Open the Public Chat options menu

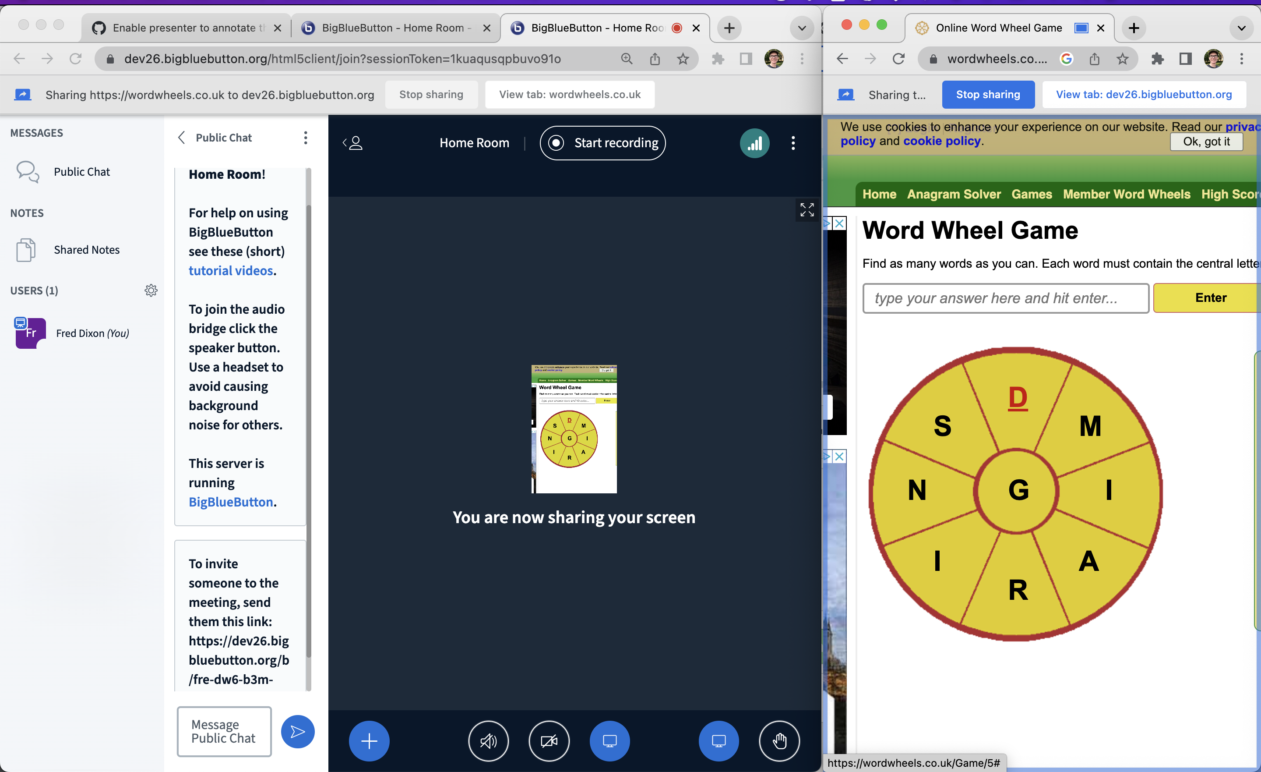point(306,137)
